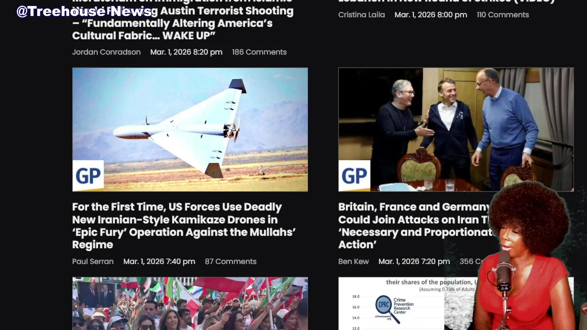Open 'Britain, France and Germany' headline
Image resolution: width=587 pixels, height=330 pixels.
[414, 225]
